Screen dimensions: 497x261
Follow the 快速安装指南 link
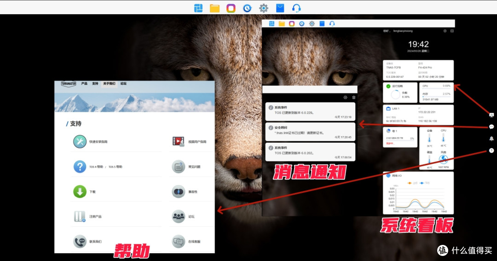[98, 142]
